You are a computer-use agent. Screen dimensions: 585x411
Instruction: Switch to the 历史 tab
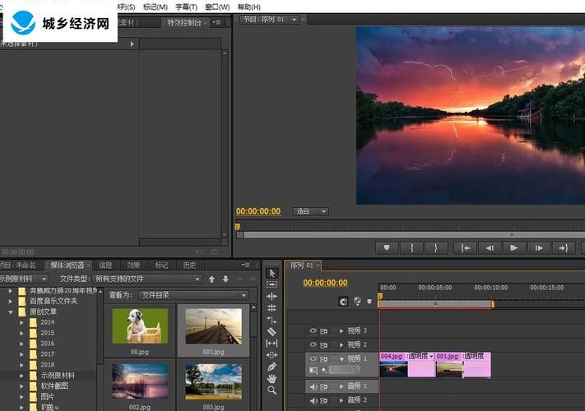(x=189, y=265)
